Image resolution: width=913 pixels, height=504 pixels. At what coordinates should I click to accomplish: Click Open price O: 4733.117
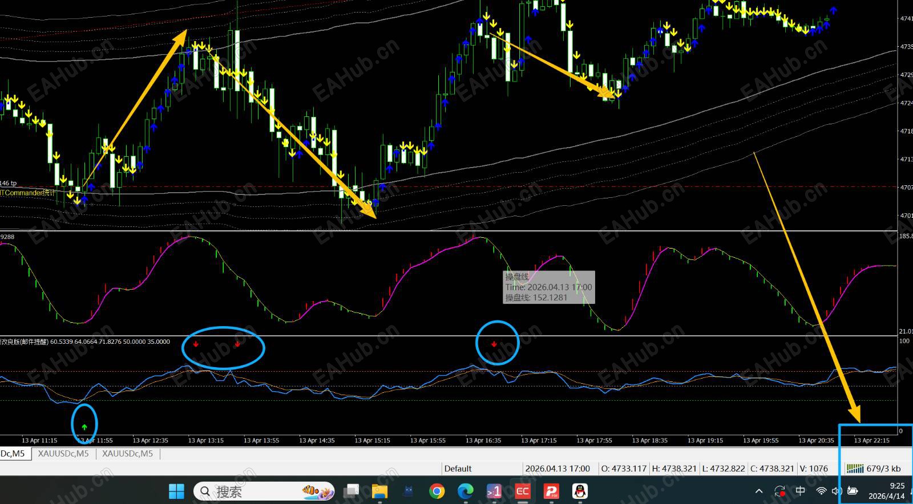click(624, 469)
